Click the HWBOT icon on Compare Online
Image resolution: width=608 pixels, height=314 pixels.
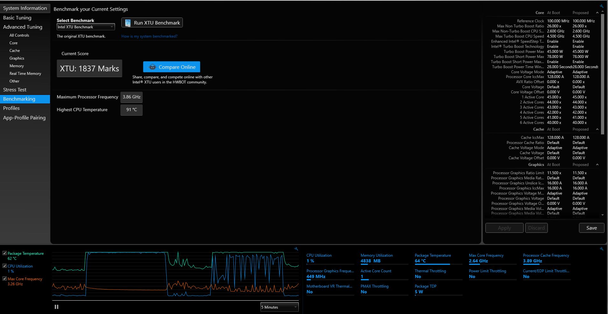(152, 67)
